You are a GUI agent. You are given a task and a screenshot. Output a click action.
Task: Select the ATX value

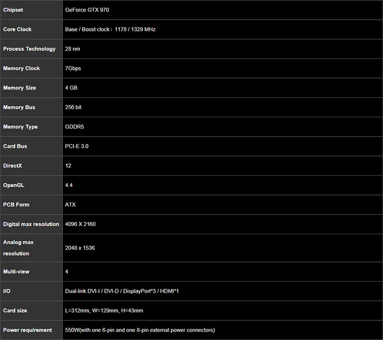70,204
